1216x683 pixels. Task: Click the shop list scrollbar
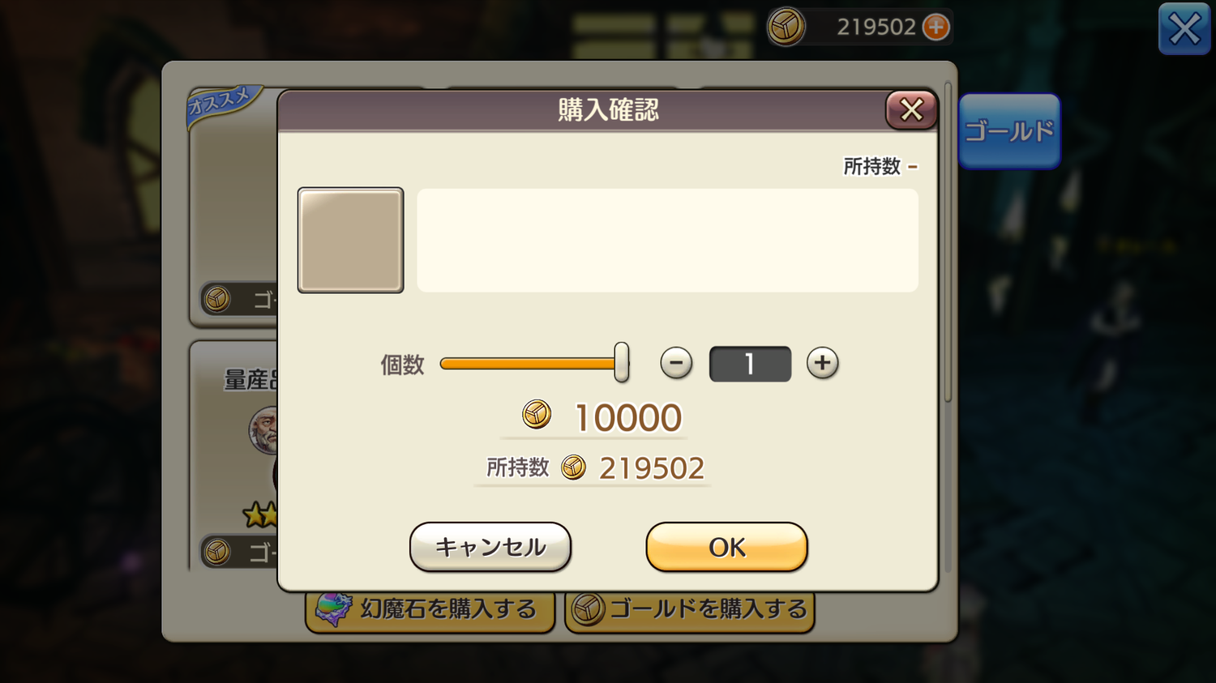[x=948, y=243]
